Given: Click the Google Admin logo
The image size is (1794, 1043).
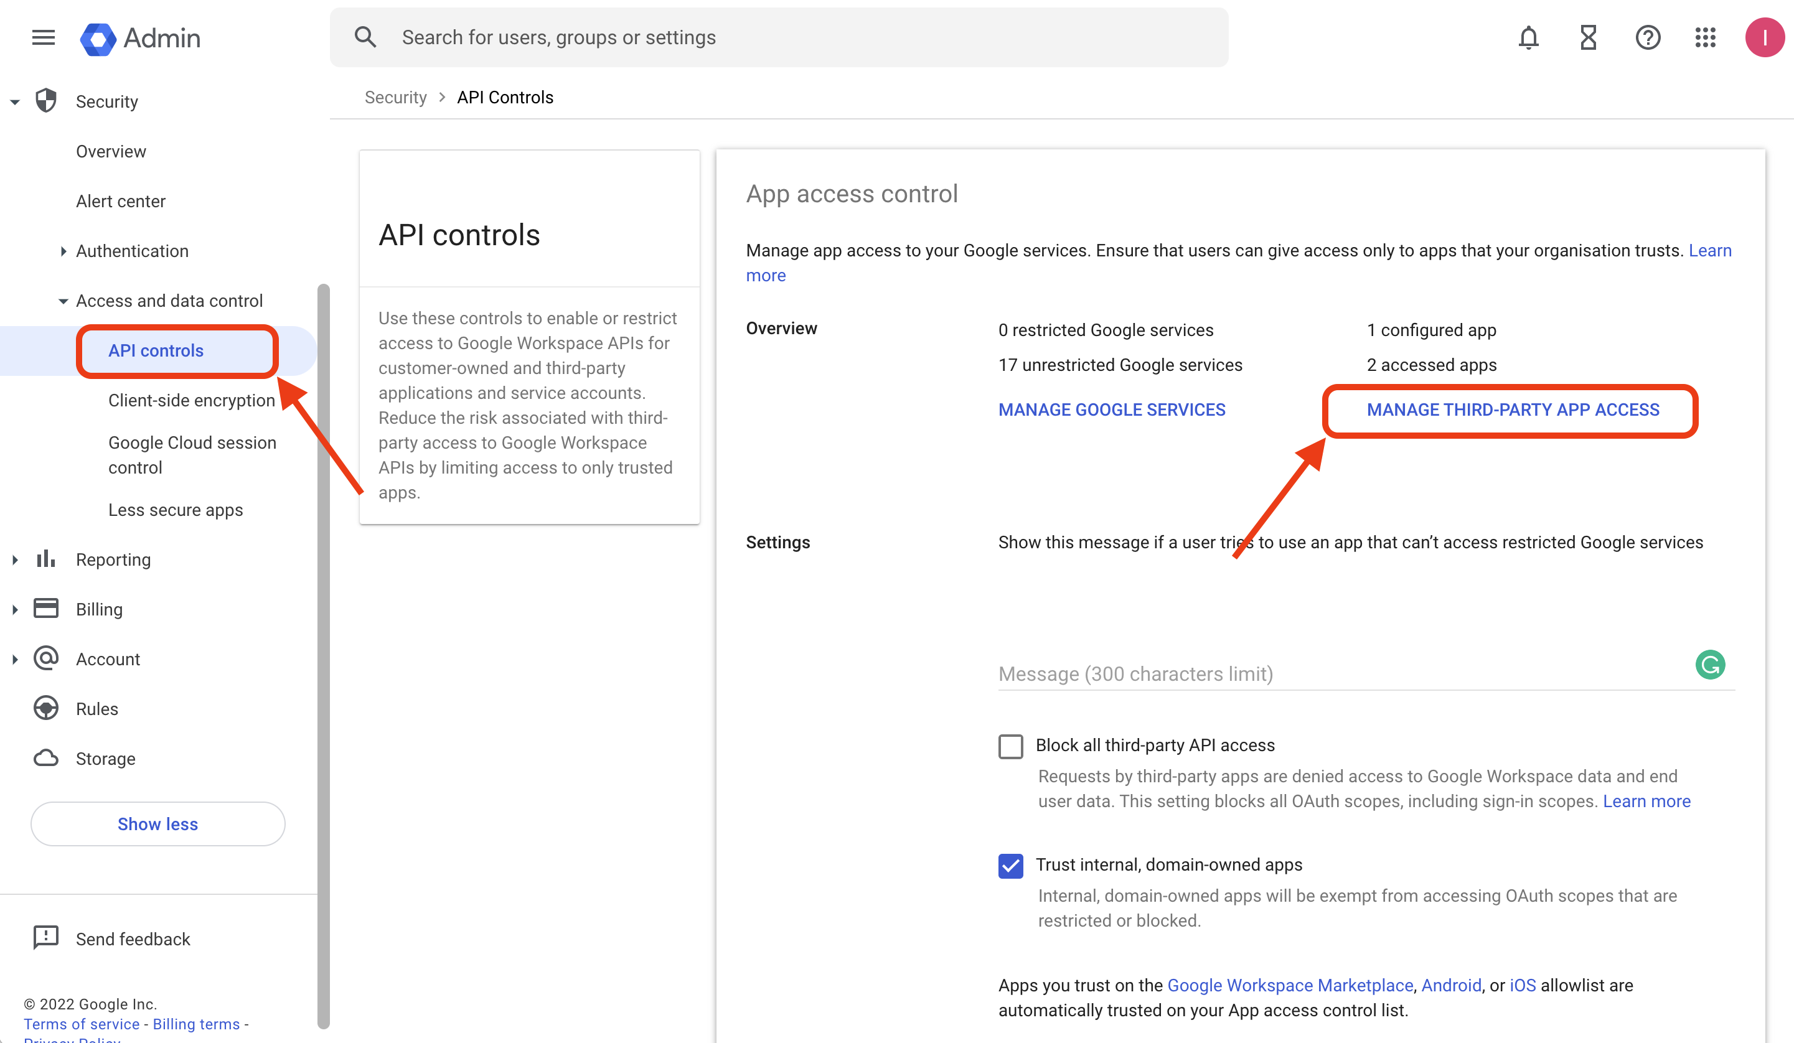Looking at the screenshot, I should click(x=140, y=39).
